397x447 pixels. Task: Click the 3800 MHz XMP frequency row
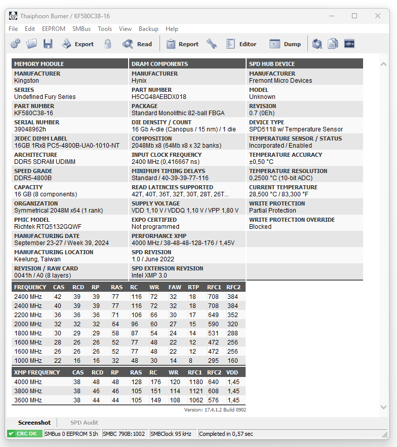click(x=128, y=391)
